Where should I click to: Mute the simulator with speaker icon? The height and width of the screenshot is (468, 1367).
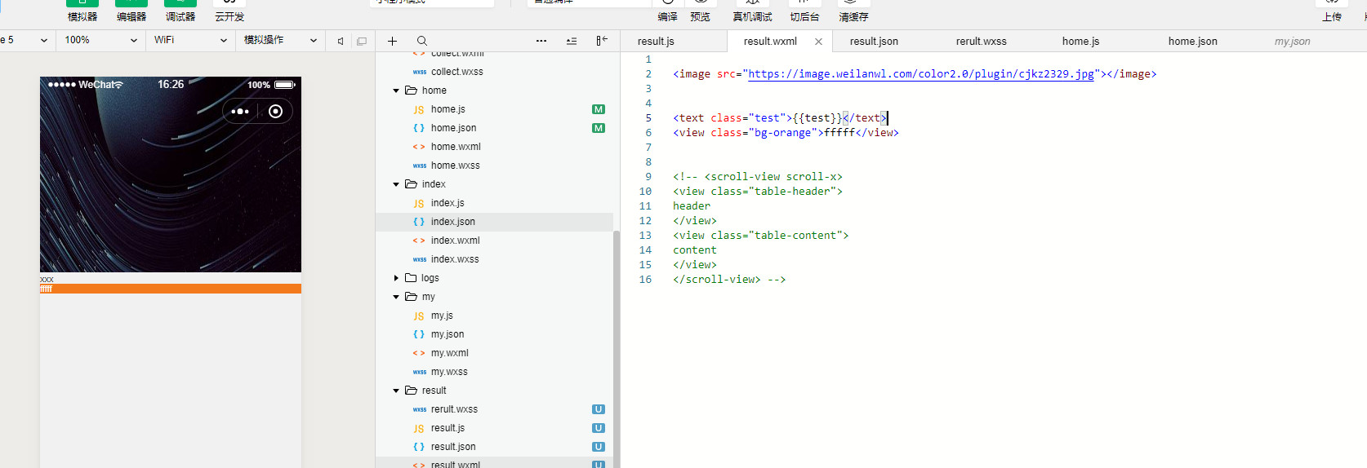(x=341, y=41)
